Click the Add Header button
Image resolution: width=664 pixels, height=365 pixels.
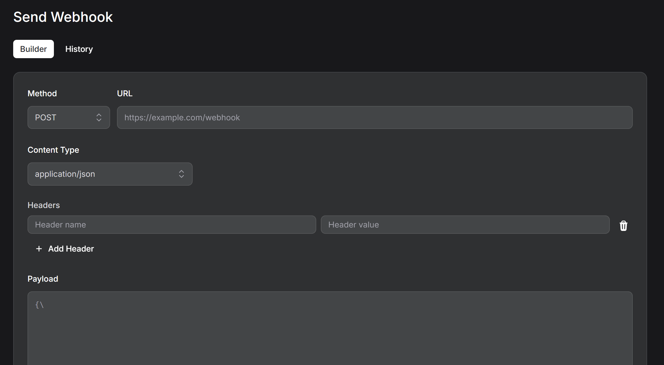(x=64, y=249)
